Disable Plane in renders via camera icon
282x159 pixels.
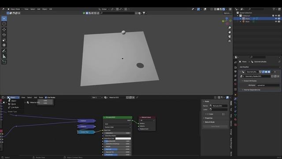279,19
